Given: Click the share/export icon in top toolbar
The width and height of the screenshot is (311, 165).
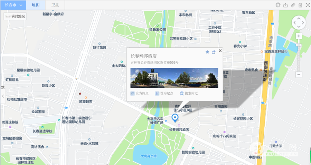Looking at the screenshot, I should click(x=285, y=5).
